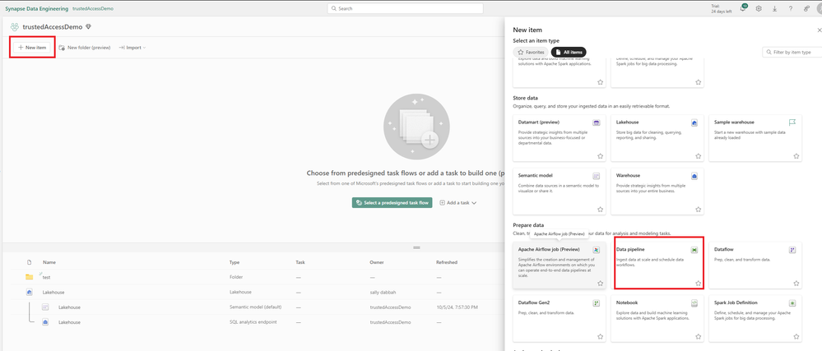Image resolution: width=822 pixels, height=351 pixels.
Task: Click the diamond capacity icon beside workspace name
Action: [x=89, y=27]
